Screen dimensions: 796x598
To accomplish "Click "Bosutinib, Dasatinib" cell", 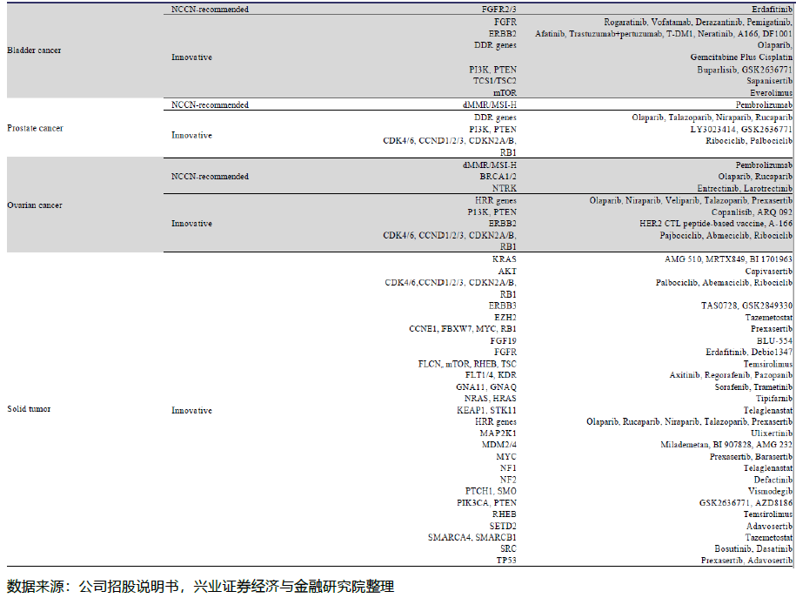I will [753, 548].
